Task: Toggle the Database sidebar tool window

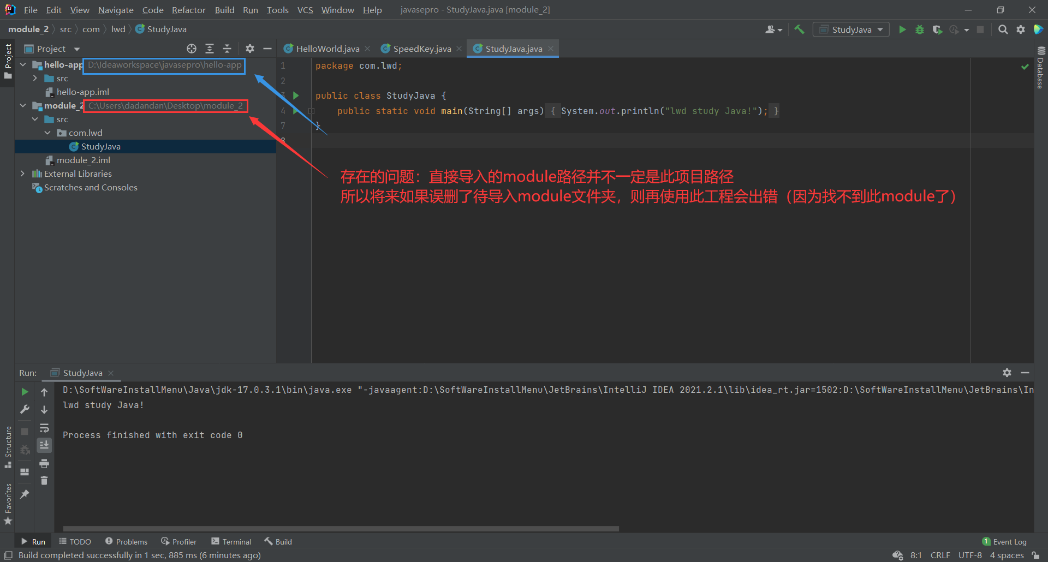Action: 1040,67
